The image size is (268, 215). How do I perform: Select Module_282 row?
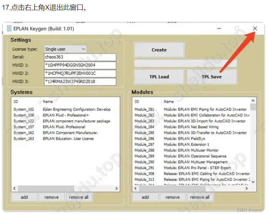point(192,115)
